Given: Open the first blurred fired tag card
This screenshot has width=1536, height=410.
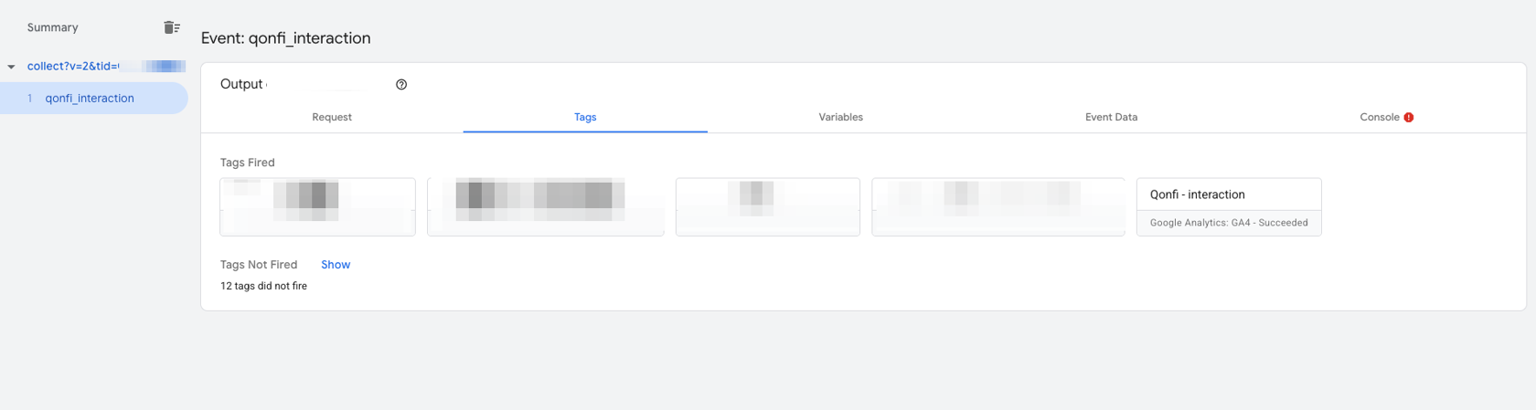Looking at the screenshot, I should pos(317,206).
